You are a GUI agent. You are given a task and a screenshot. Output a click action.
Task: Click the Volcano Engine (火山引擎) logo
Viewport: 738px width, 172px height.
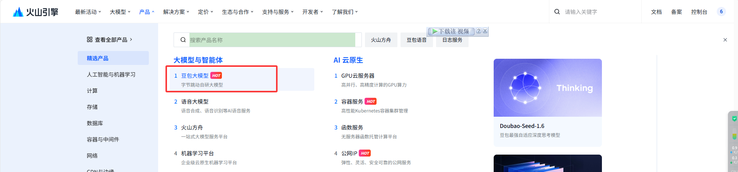[36, 12]
